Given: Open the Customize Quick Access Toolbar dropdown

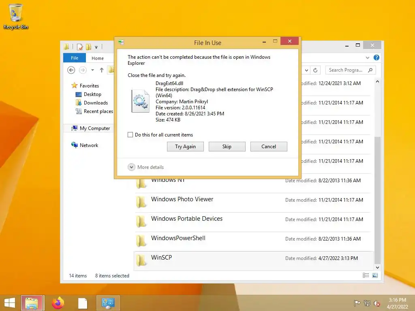Looking at the screenshot, I should (x=96, y=47).
